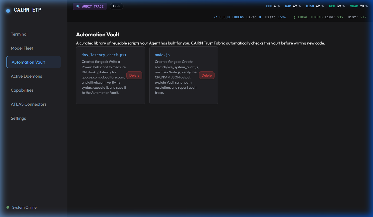
Task: Click the blue CAIRN ETP logo dot
Action: coord(8,11)
